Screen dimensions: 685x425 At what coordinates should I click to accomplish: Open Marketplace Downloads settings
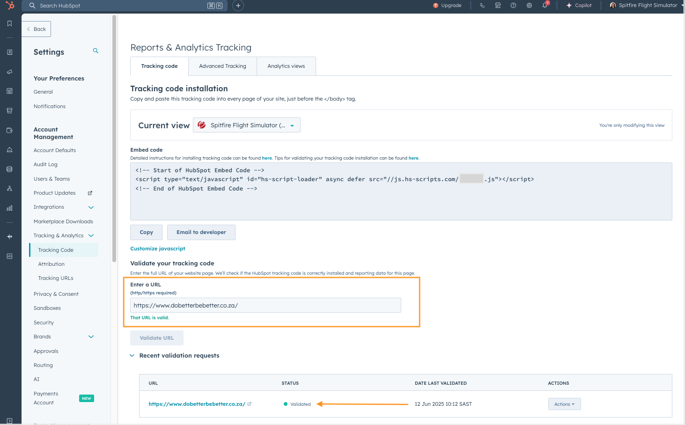pos(63,221)
